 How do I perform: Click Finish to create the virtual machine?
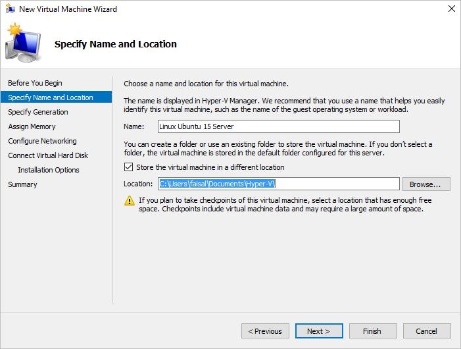coord(372,331)
